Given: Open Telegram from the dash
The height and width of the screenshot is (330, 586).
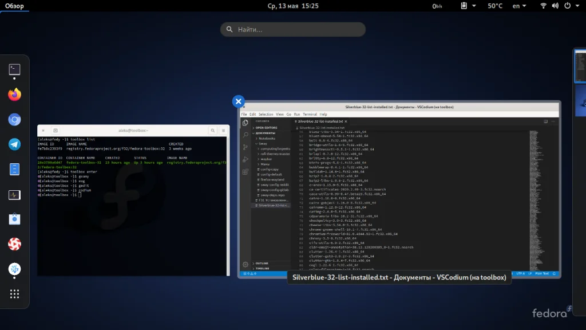Looking at the screenshot, I should pos(14,144).
